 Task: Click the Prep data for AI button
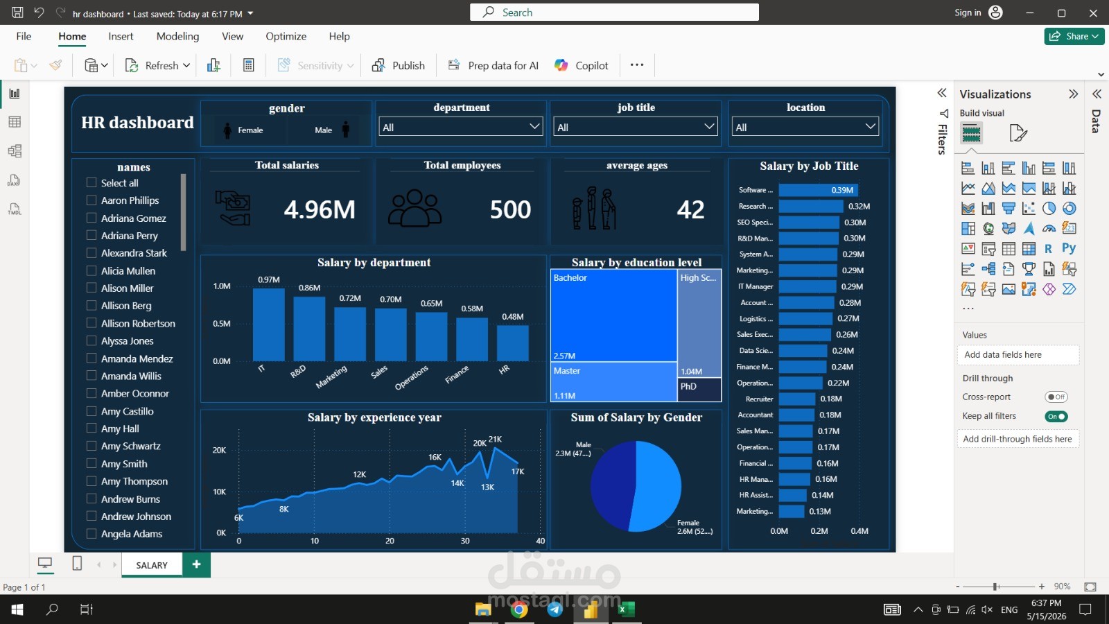[x=494, y=65]
